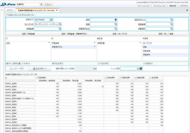Collapse 共有倉庫A column group
This screenshot has width=190, height=133.
[37, 78]
